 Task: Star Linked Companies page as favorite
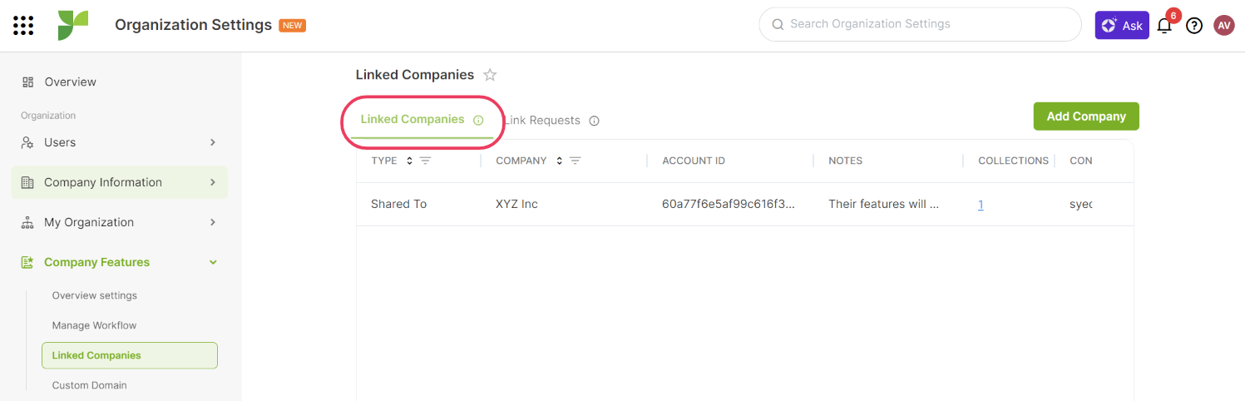tap(490, 75)
